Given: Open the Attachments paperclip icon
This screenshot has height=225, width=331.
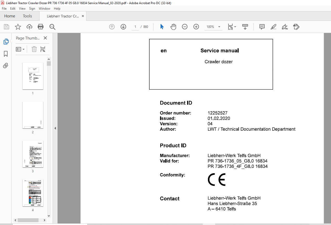Looking at the screenshot, I should point(6,66).
